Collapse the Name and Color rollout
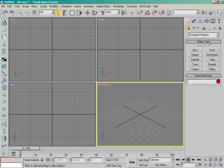224x168 pixels. 203,76
